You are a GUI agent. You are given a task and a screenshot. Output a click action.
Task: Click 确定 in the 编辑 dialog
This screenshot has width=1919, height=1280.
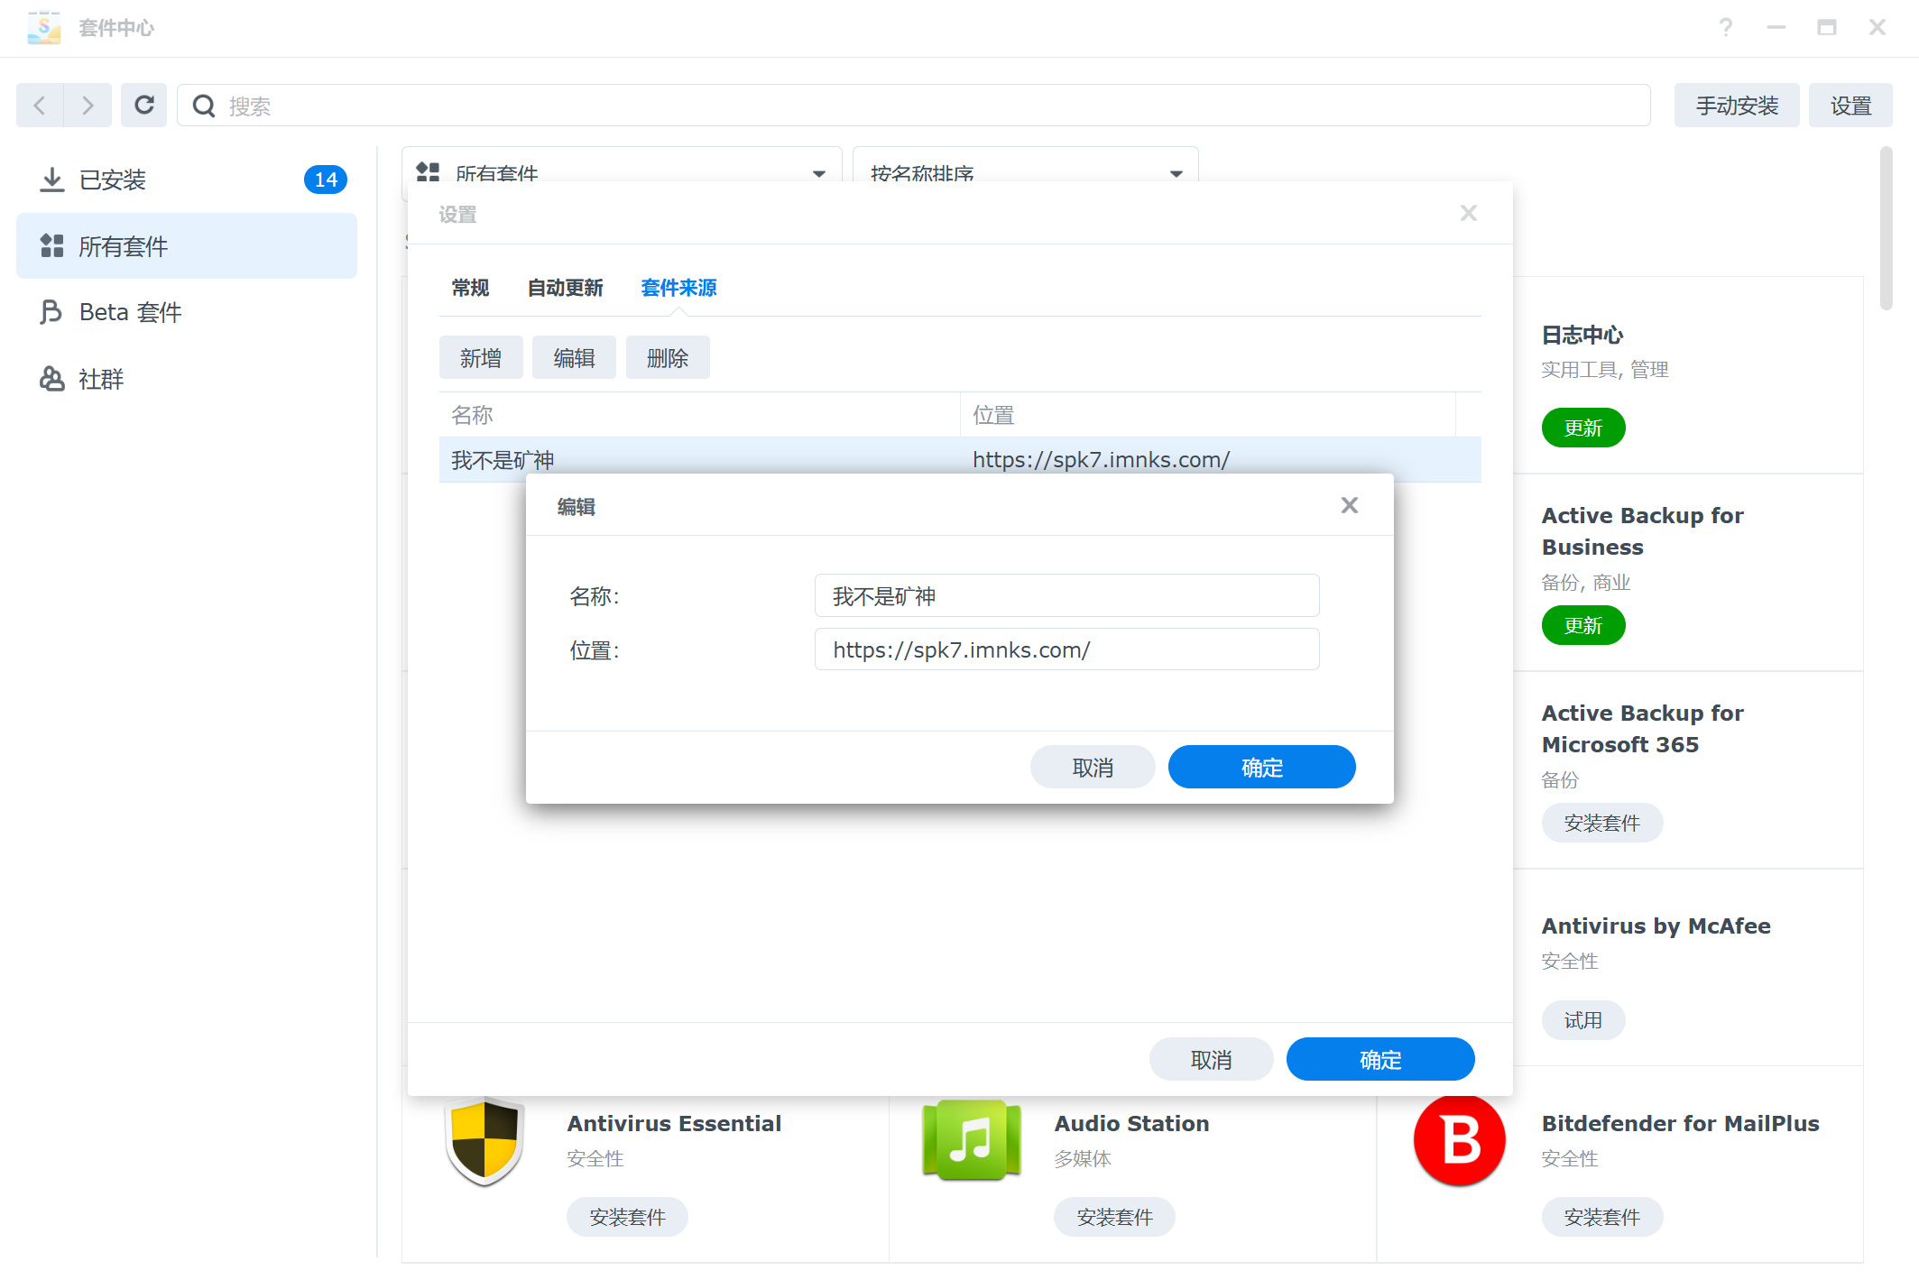coord(1261,768)
